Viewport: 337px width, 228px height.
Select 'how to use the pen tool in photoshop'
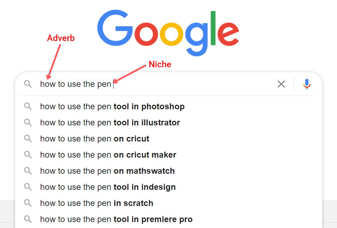coord(112,106)
